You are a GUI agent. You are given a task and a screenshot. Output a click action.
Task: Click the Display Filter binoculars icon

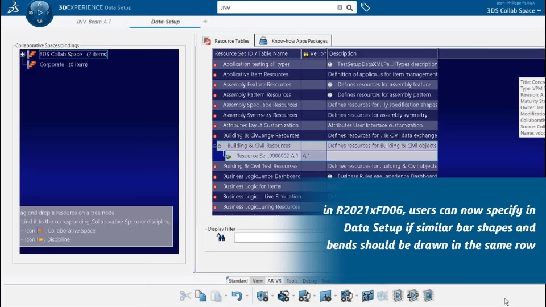[221, 238]
